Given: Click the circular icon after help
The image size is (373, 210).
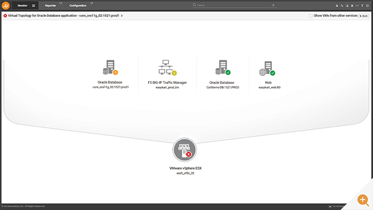Looking at the screenshot, I should click(368, 5).
